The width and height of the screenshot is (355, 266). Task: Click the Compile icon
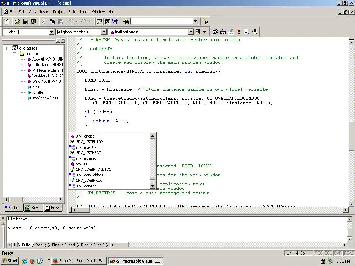point(215,32)
